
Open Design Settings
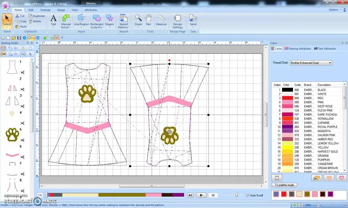177,22
